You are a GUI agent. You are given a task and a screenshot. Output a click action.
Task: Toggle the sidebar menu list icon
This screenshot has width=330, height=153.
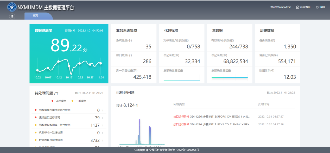(12, 16)
